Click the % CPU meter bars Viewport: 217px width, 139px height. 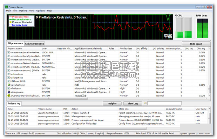coord(183,28)
